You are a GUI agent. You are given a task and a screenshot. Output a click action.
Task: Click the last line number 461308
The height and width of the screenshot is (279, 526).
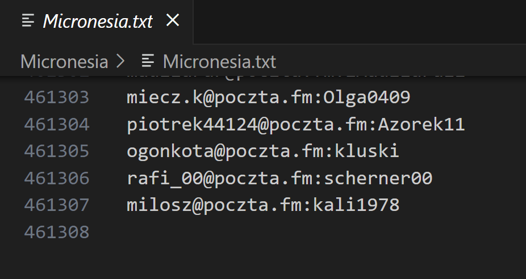click(x=56, y=231)
